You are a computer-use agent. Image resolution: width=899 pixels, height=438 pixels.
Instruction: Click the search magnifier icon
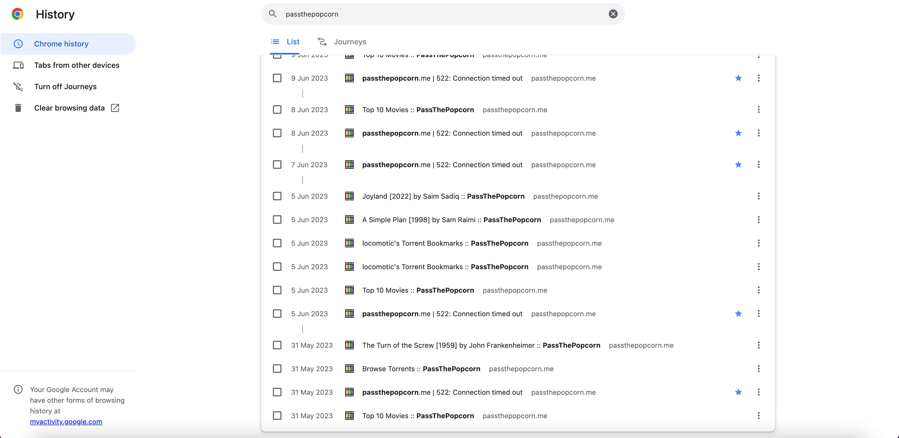tap(273, 14)
